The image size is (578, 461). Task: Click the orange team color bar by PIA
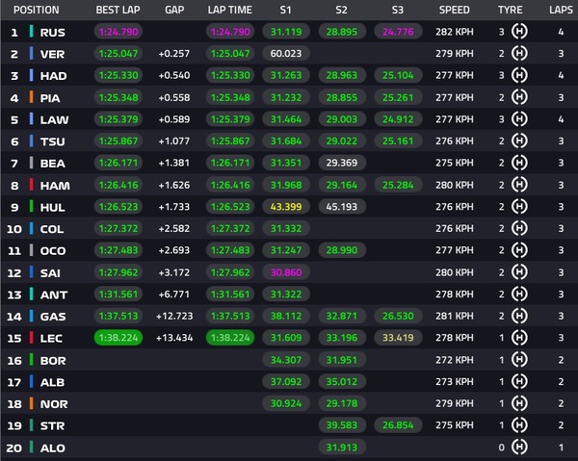32,97
